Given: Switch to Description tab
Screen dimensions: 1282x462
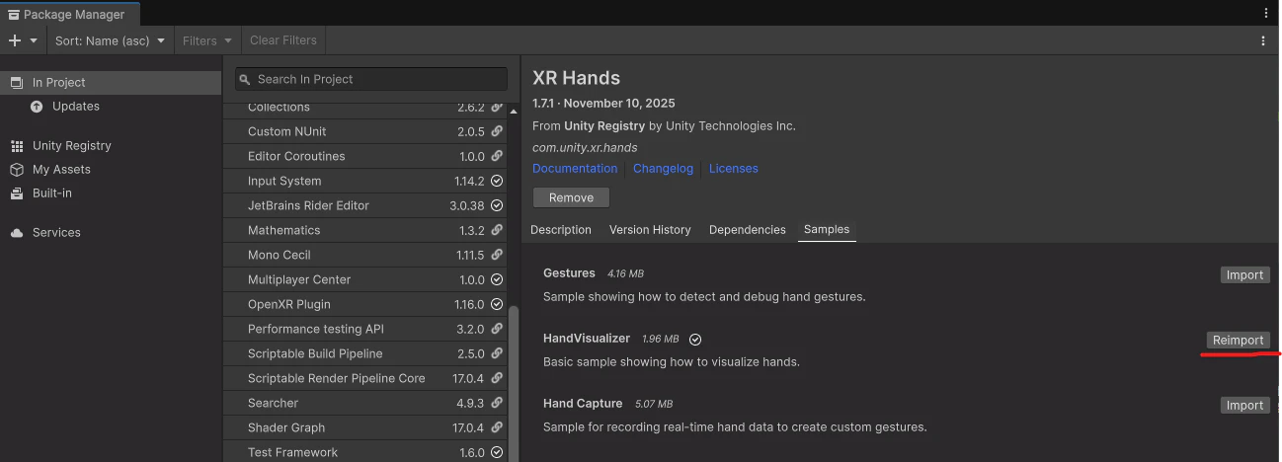Looking at the screenshot, I should (561, 229).
